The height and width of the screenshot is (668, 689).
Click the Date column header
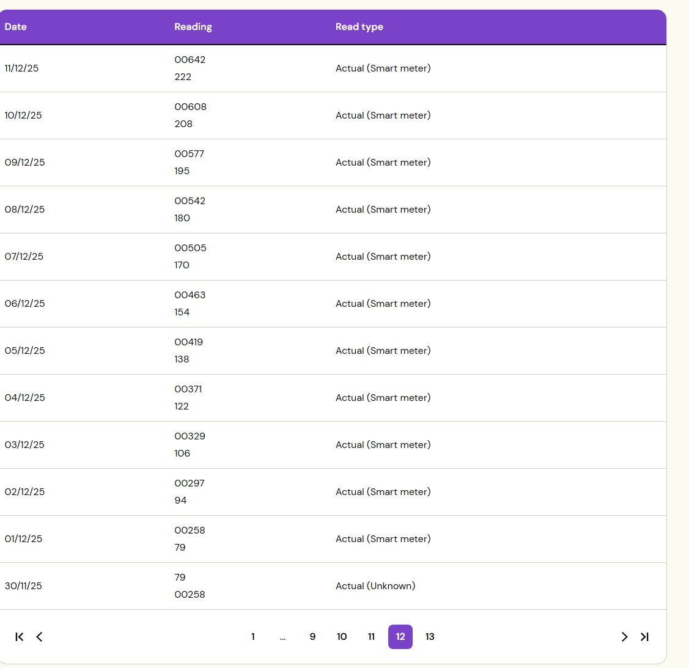16,27
